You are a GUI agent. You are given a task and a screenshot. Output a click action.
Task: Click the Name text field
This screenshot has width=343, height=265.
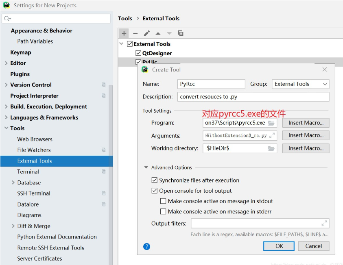coord(211,84)
